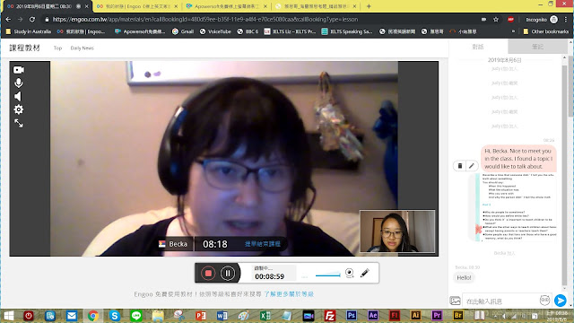Open After Effects from taskbar
Image resolution: width=574 pixels, height=323 pixels.
click(373, 316)
